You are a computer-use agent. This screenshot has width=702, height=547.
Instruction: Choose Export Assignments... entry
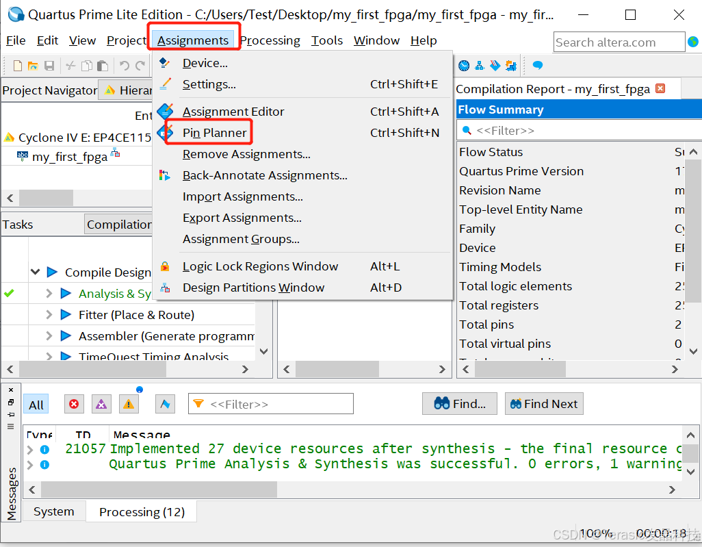[301, 218]
